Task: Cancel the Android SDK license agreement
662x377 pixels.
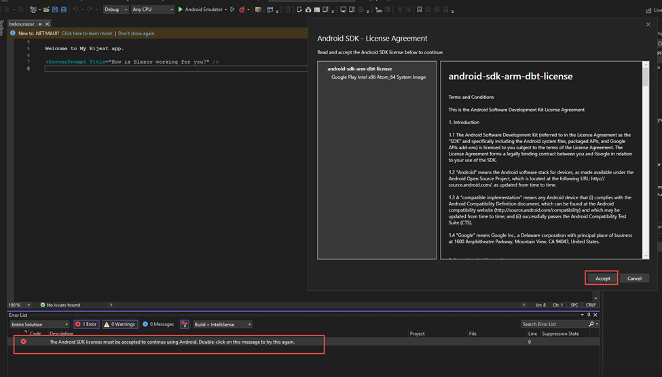Action: click(634, 278)
